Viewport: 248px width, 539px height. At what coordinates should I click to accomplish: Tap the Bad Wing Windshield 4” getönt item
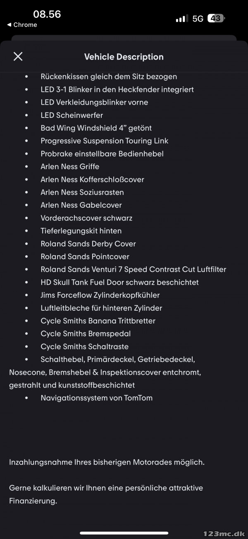(96, 128)
